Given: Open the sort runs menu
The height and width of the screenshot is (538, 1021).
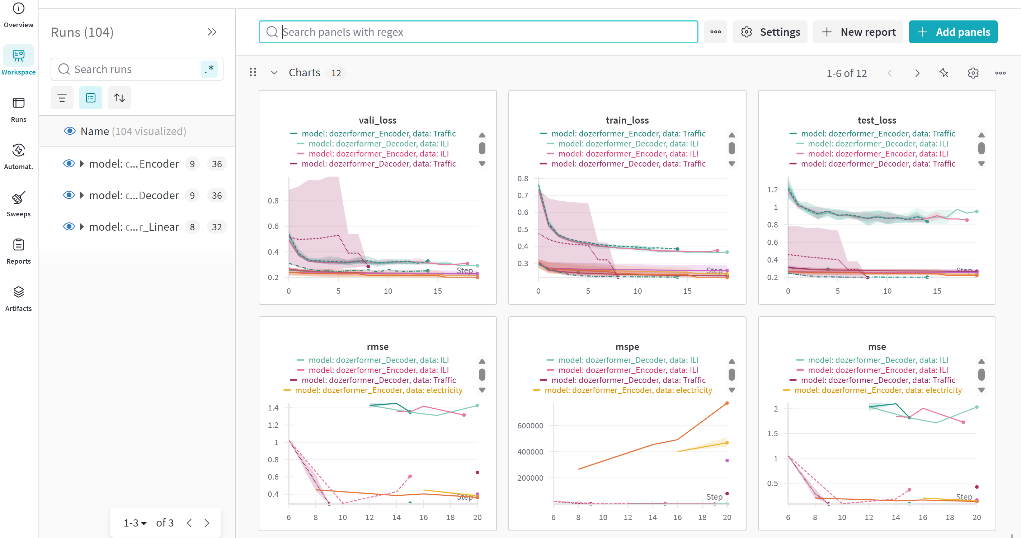Looking at the screenshot, I should click(119, 98).
